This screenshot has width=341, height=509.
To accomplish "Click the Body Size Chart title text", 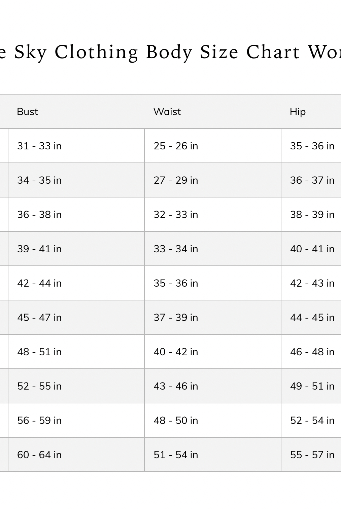I will 170,52.
